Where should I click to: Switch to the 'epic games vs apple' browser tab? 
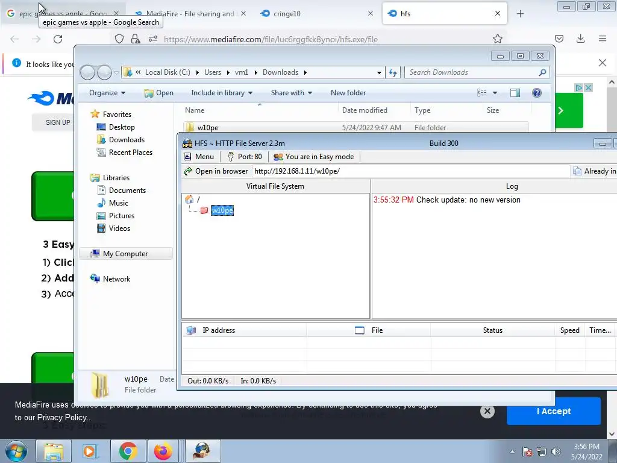pos(63,13)
